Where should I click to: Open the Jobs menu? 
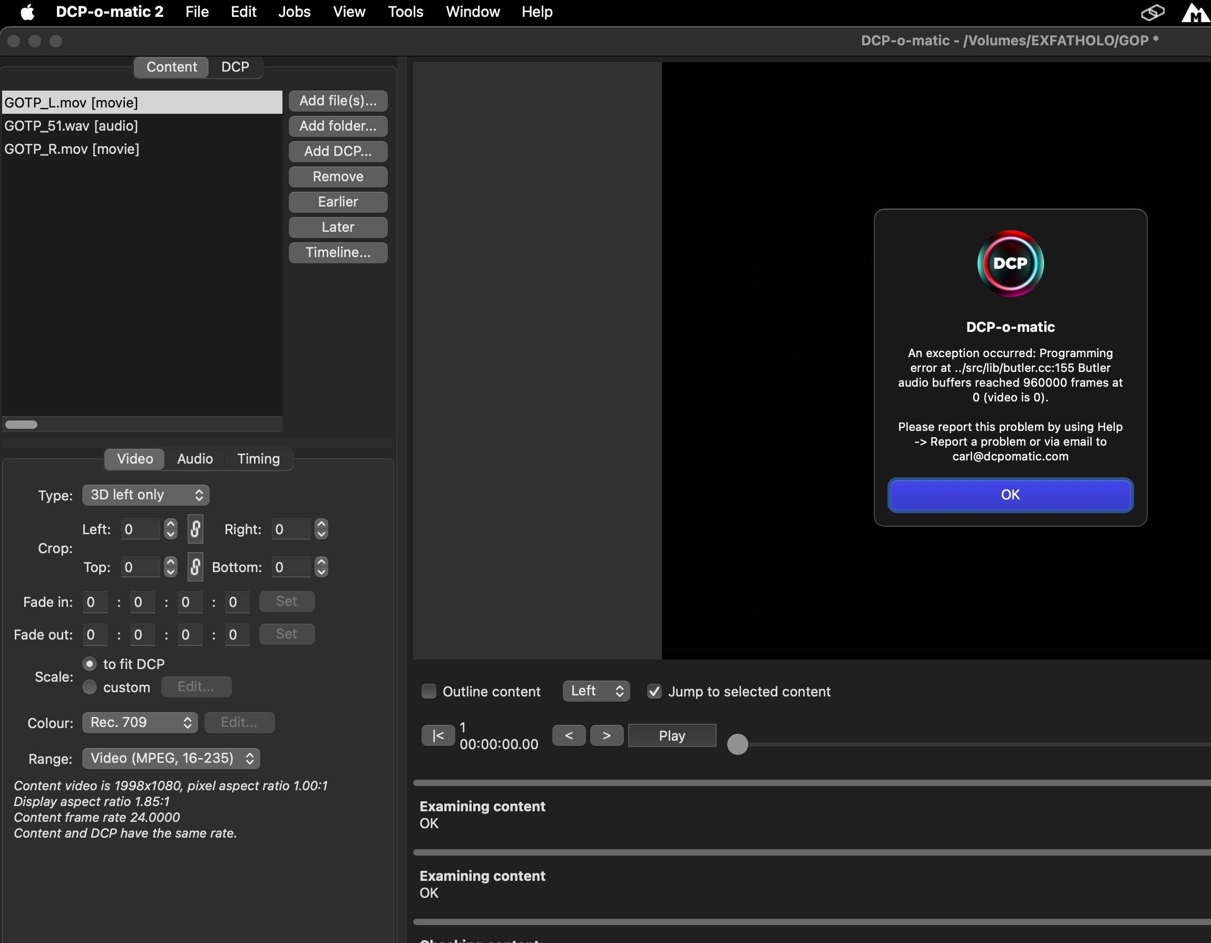pos(294,12)
